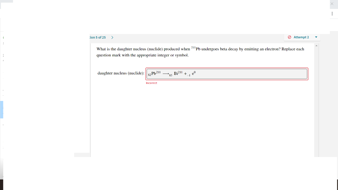Viewport: 338px width, 190px height.
Task: Select the superscript 211 on Bi
Action: click(180, 72)
